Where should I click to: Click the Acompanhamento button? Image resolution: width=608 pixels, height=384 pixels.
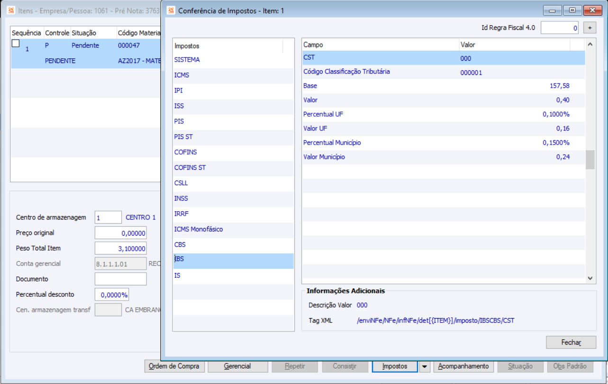[x=463, y=366]
